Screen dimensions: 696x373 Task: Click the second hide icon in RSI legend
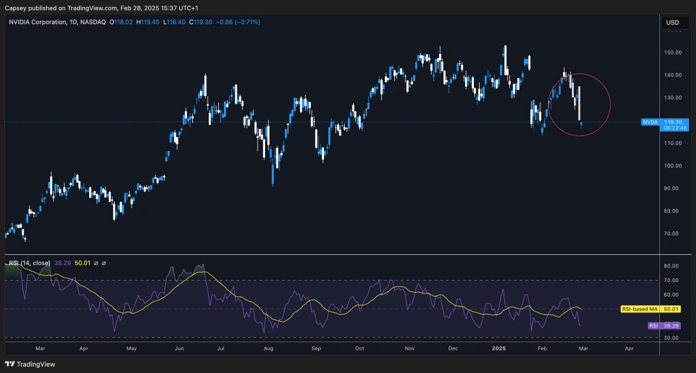[x=104, y=262]
